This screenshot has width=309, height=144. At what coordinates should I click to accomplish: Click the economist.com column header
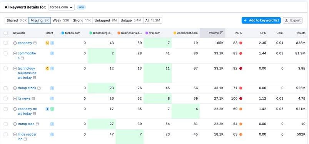point(187,33)
